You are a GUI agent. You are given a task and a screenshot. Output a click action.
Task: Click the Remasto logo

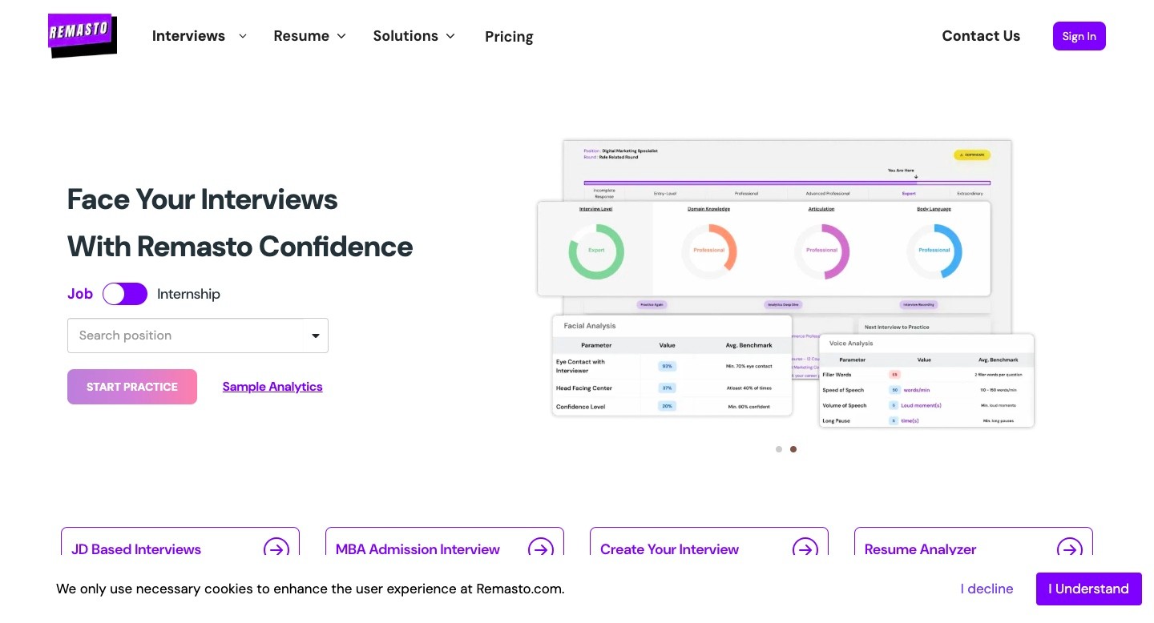coord(83,35)
